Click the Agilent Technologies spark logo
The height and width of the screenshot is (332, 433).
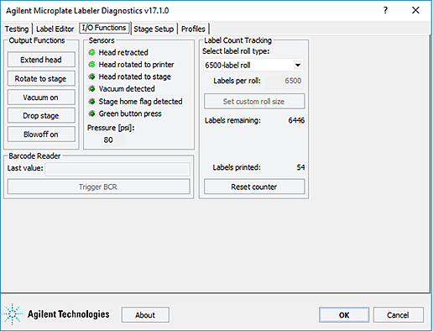(x=13, y=314)
